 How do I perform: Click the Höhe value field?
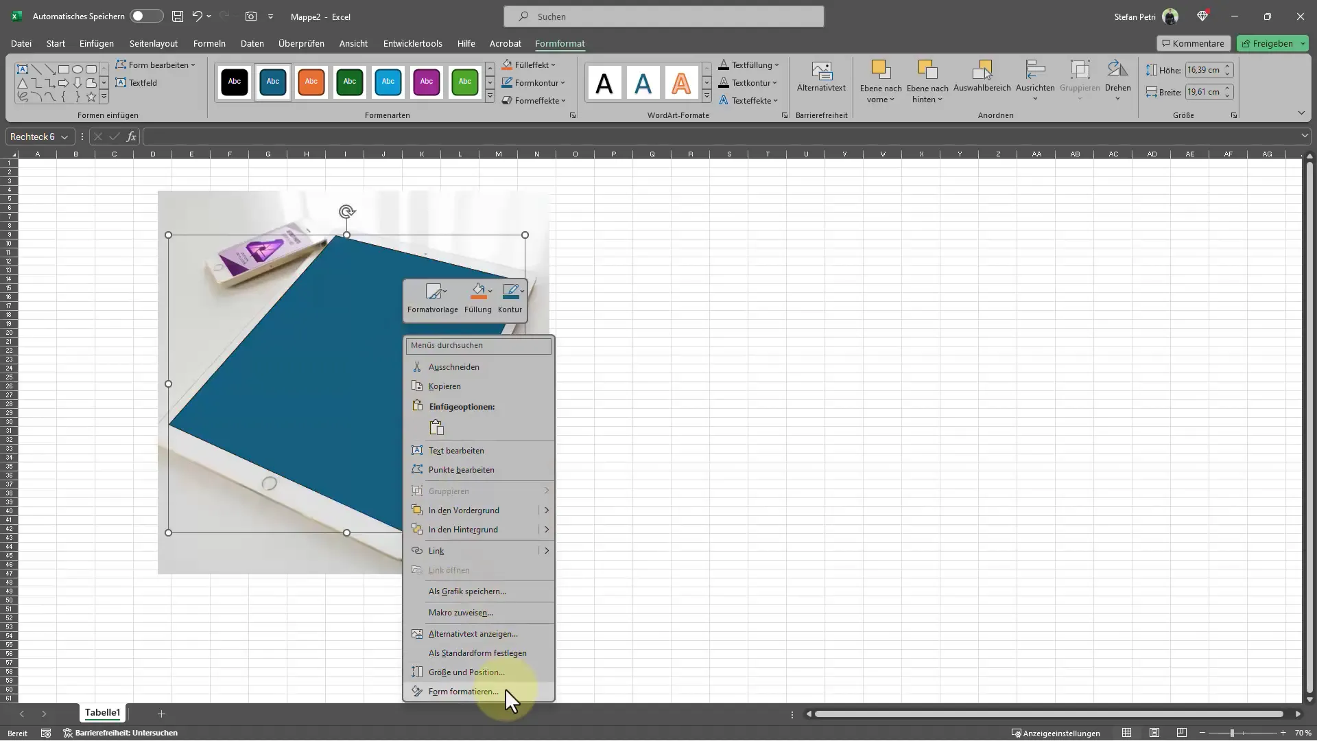[1204, 70]
